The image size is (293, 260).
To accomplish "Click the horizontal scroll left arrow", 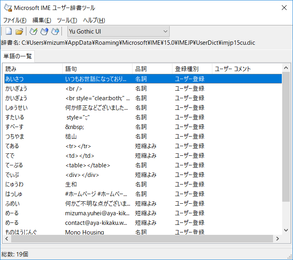I will [x=7, y=238].
